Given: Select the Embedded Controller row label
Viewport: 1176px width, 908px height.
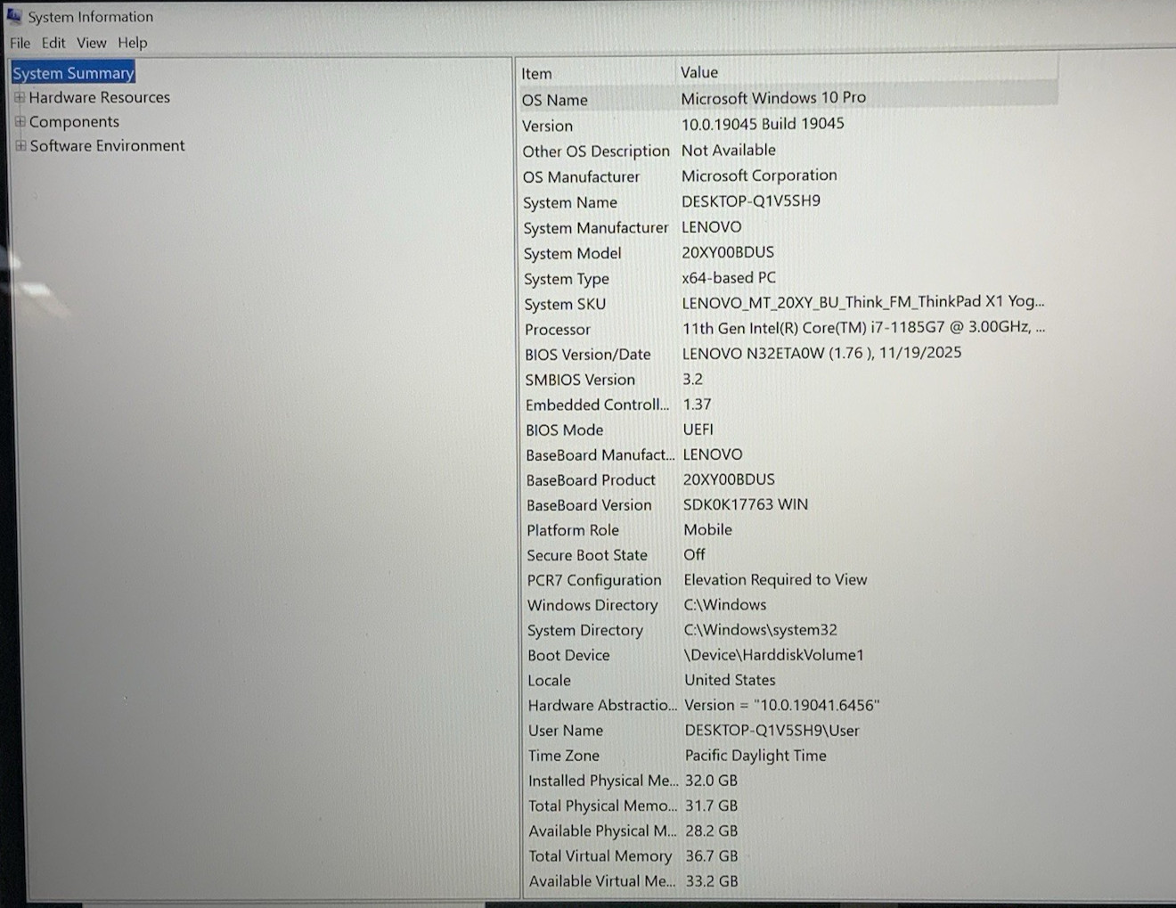Looking at the screenshot, I should [597, 405].
